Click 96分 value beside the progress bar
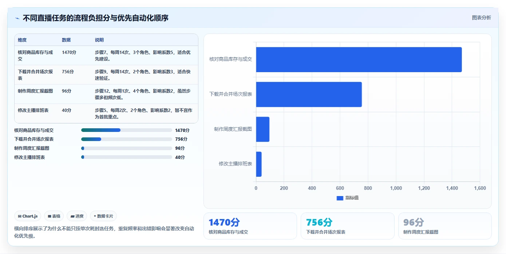Viewport: 506px width, 254px height. point(180,148)
